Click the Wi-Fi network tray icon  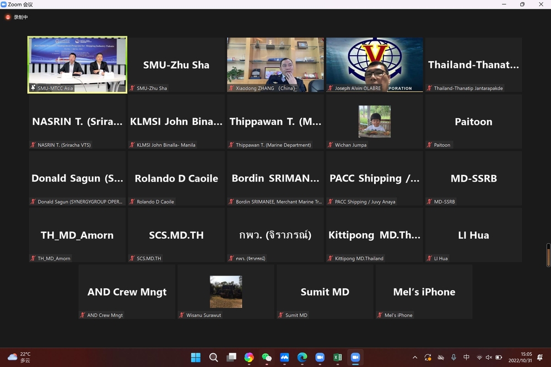(x=479, y=358)
